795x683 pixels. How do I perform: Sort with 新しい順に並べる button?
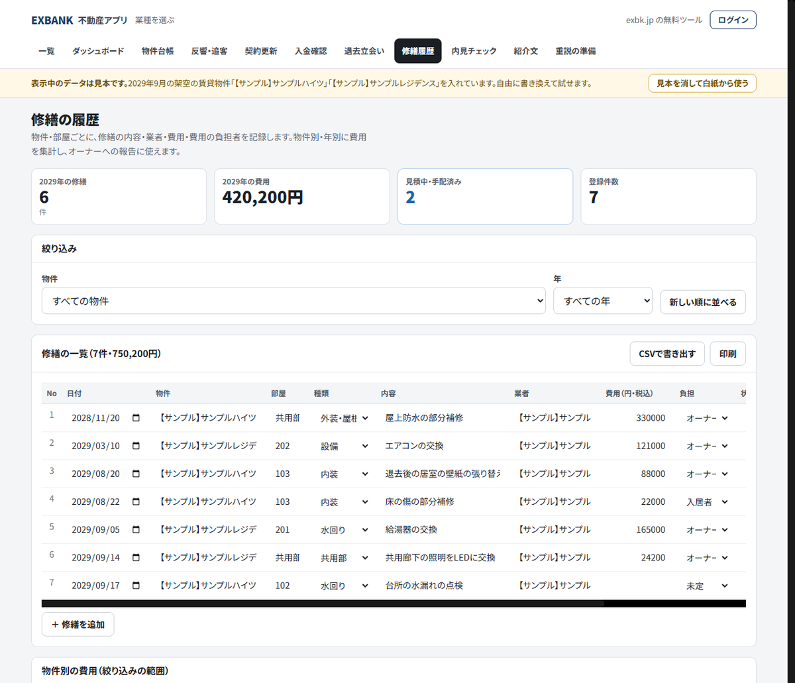click(703, 302)
